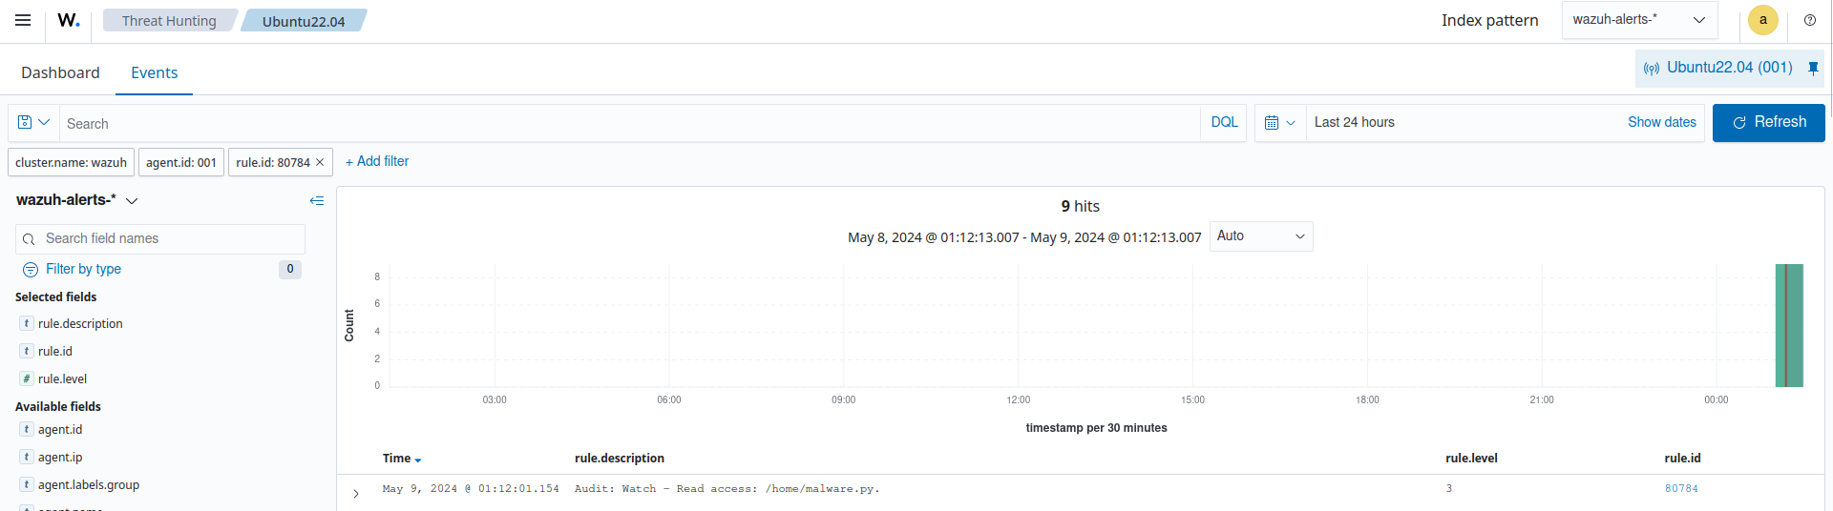1833x511 pixels.
Task: Open the help icon in header
Action: (1809, 20)
